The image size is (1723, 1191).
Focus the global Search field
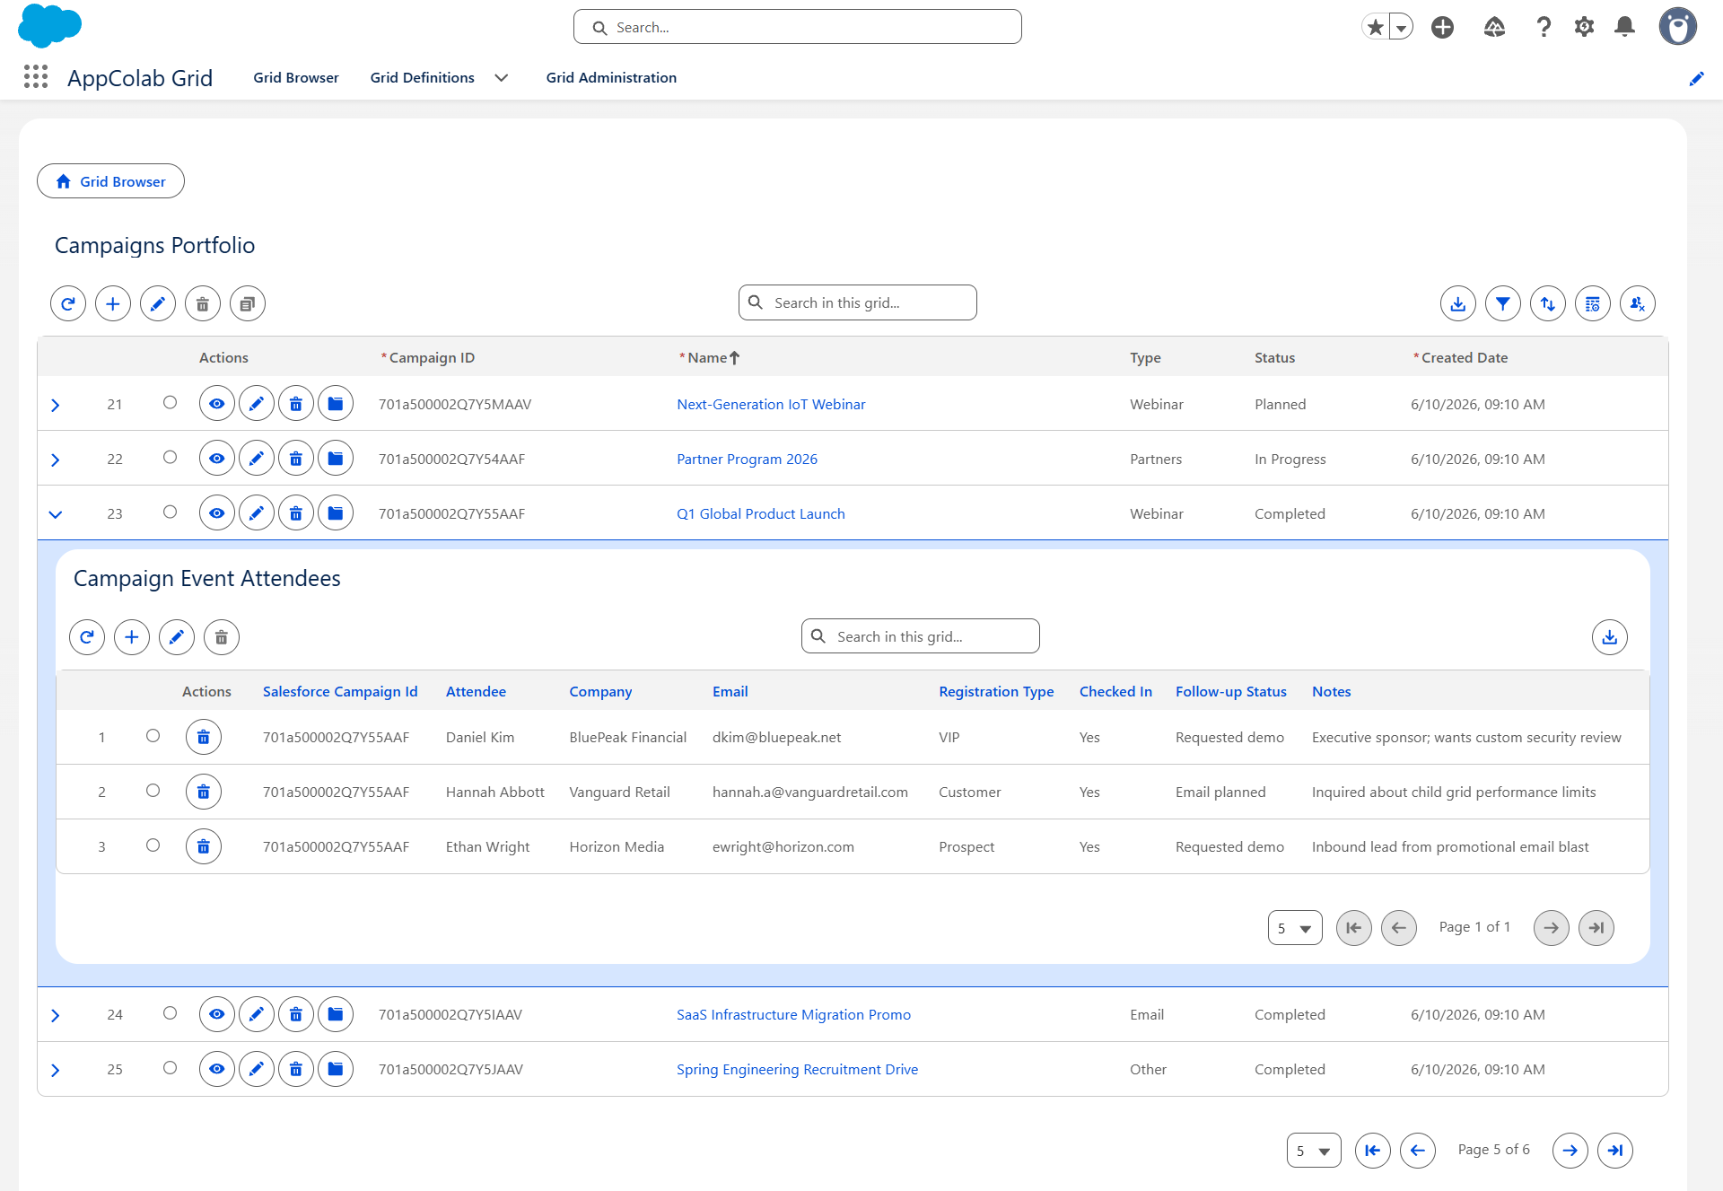797,27
